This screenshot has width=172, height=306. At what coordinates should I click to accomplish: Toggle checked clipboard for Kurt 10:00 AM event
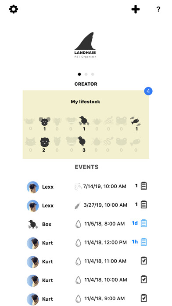pyautogui.click(x=144, y=280)
